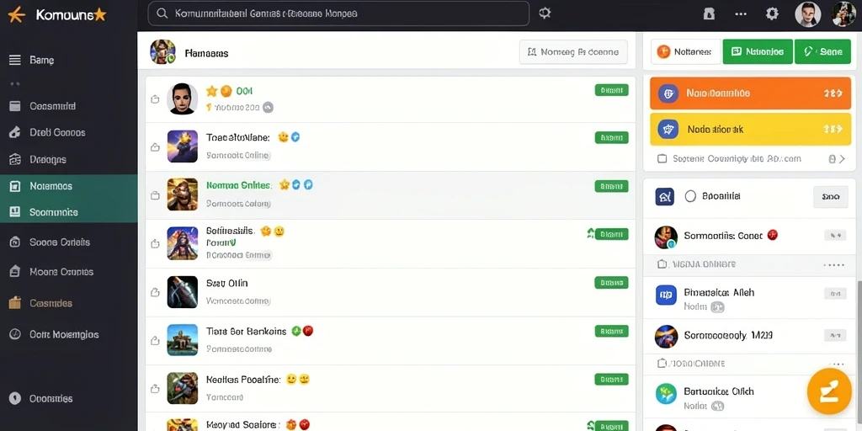Image resolution: width=862 pixels, height=431 pixels.
Task: Click the green Ntiorijos button
Action: coord(758,51)
